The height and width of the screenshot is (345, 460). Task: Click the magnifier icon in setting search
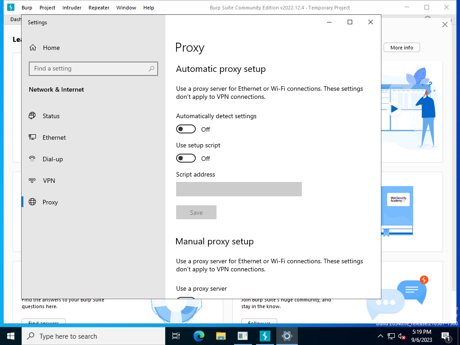151,69
